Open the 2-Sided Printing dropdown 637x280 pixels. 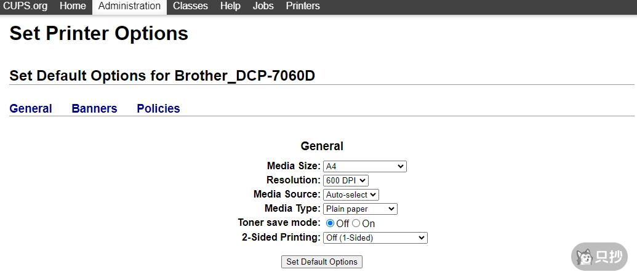(x=375, y=238)
